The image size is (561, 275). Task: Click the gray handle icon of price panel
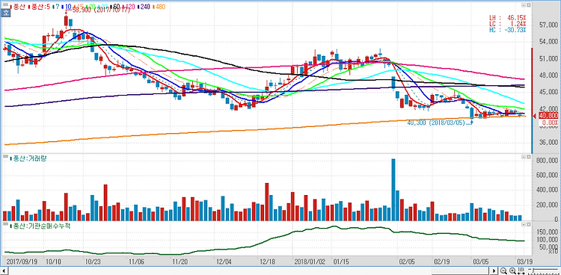point(5,4)
